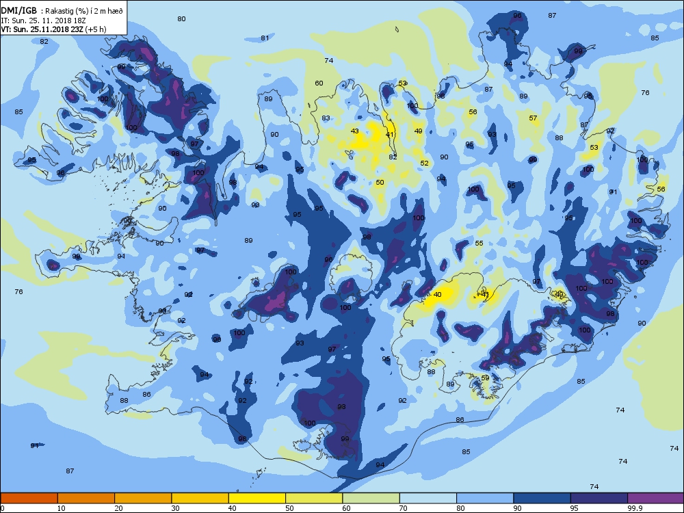The width and height of the screenshot is (684, 513).
Task: Click the indigo 95–99.9 legend swatch
Action: [x=599, y=498]
